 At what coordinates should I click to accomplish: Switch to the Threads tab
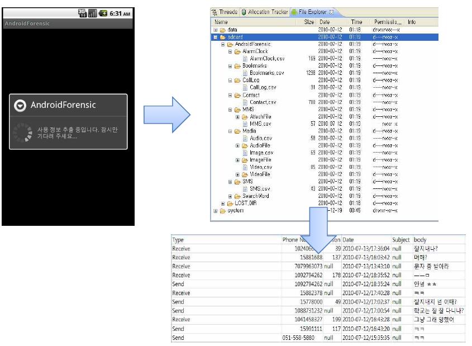click(x=224, y=12)
